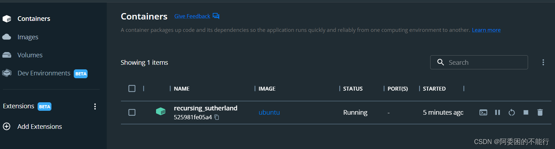Sort by the STARTED column header

pyautogui.click(x=434, y=88)
